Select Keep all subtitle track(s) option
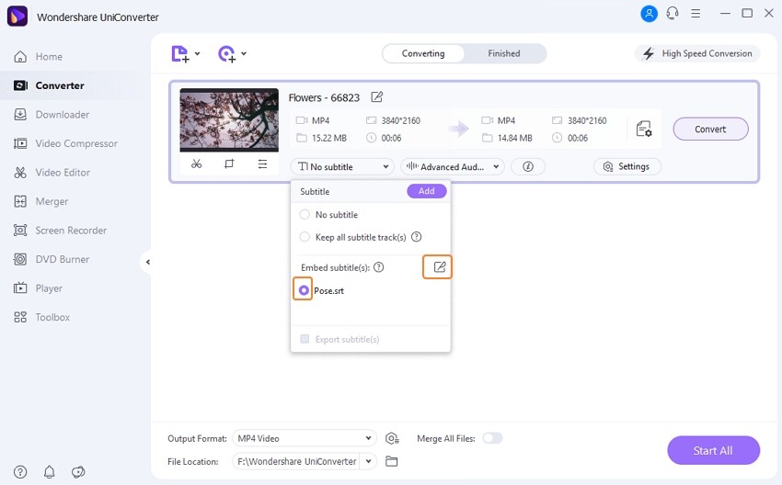 tap(305, 237)
